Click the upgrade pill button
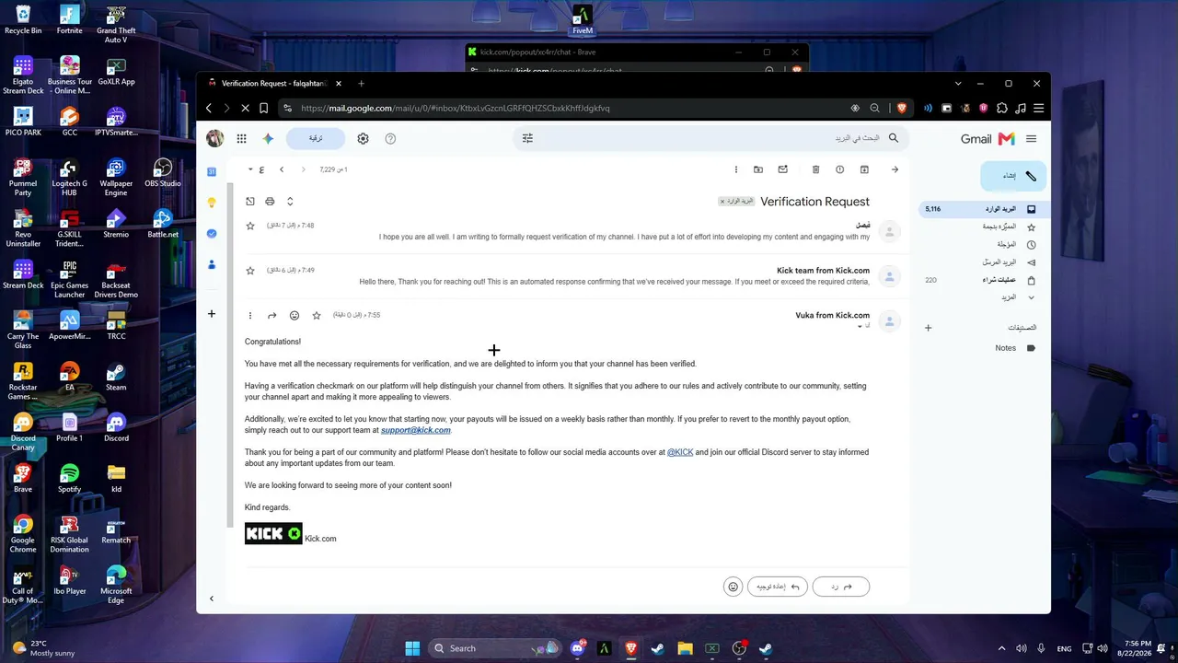1178x663 pixels. pos(316,138)
